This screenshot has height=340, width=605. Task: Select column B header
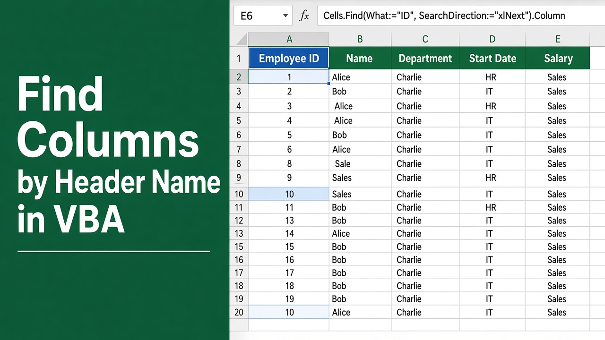(x=360, y=39)
